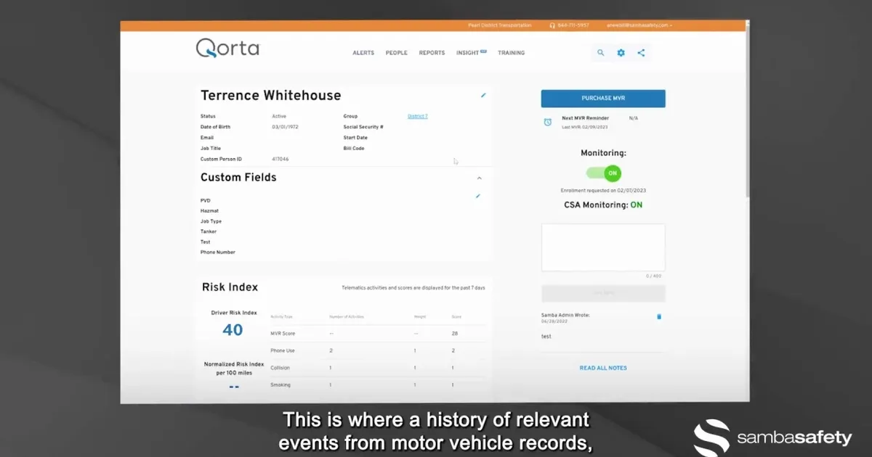Image resolution: width=872 pixels, height=457 pixels.
Task: Click the MVR Score row label
Action: pos(283,334)
